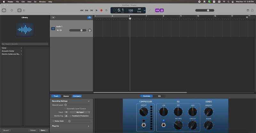This screenshot has width=256, height=133.
Task: Toggle the Library button in toolbar
Action: click(4, 10)
